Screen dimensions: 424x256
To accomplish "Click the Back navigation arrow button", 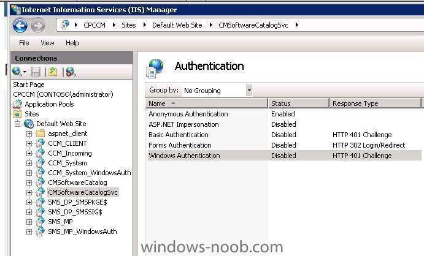I will (20, 26).
